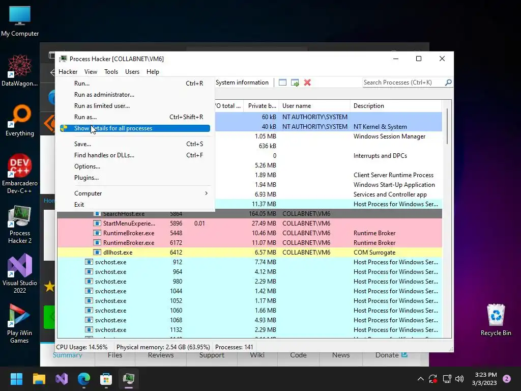The image size is (521, 391).
Task: Open the notification badge showing 2
Action: pyautogui.click(x=507, y=379)
